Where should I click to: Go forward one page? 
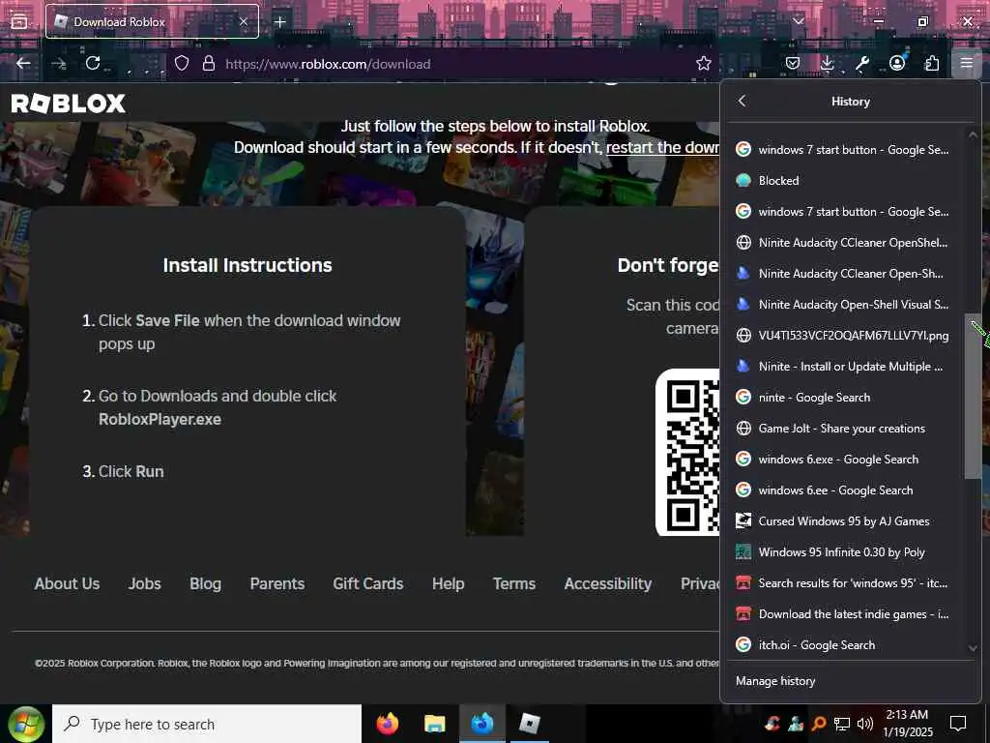58,63
